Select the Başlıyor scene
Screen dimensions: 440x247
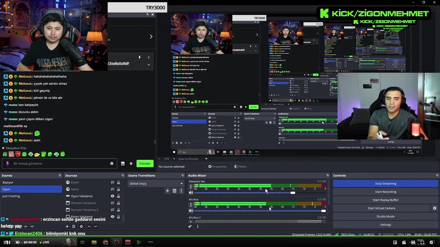click(31, 183)
